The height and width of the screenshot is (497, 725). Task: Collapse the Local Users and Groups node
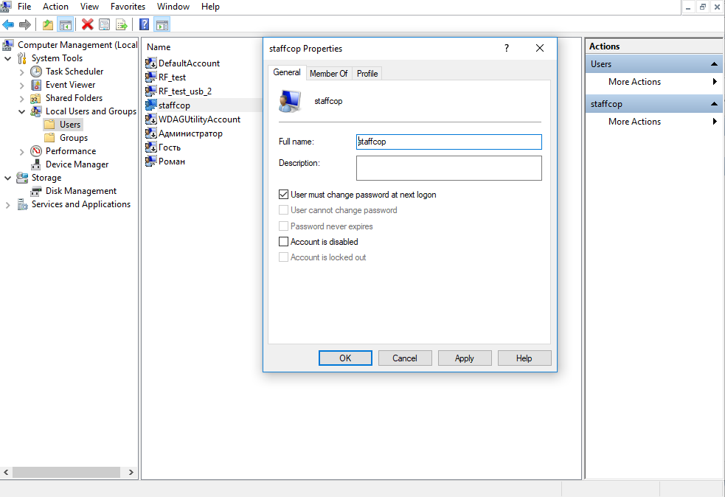point(21,111)
